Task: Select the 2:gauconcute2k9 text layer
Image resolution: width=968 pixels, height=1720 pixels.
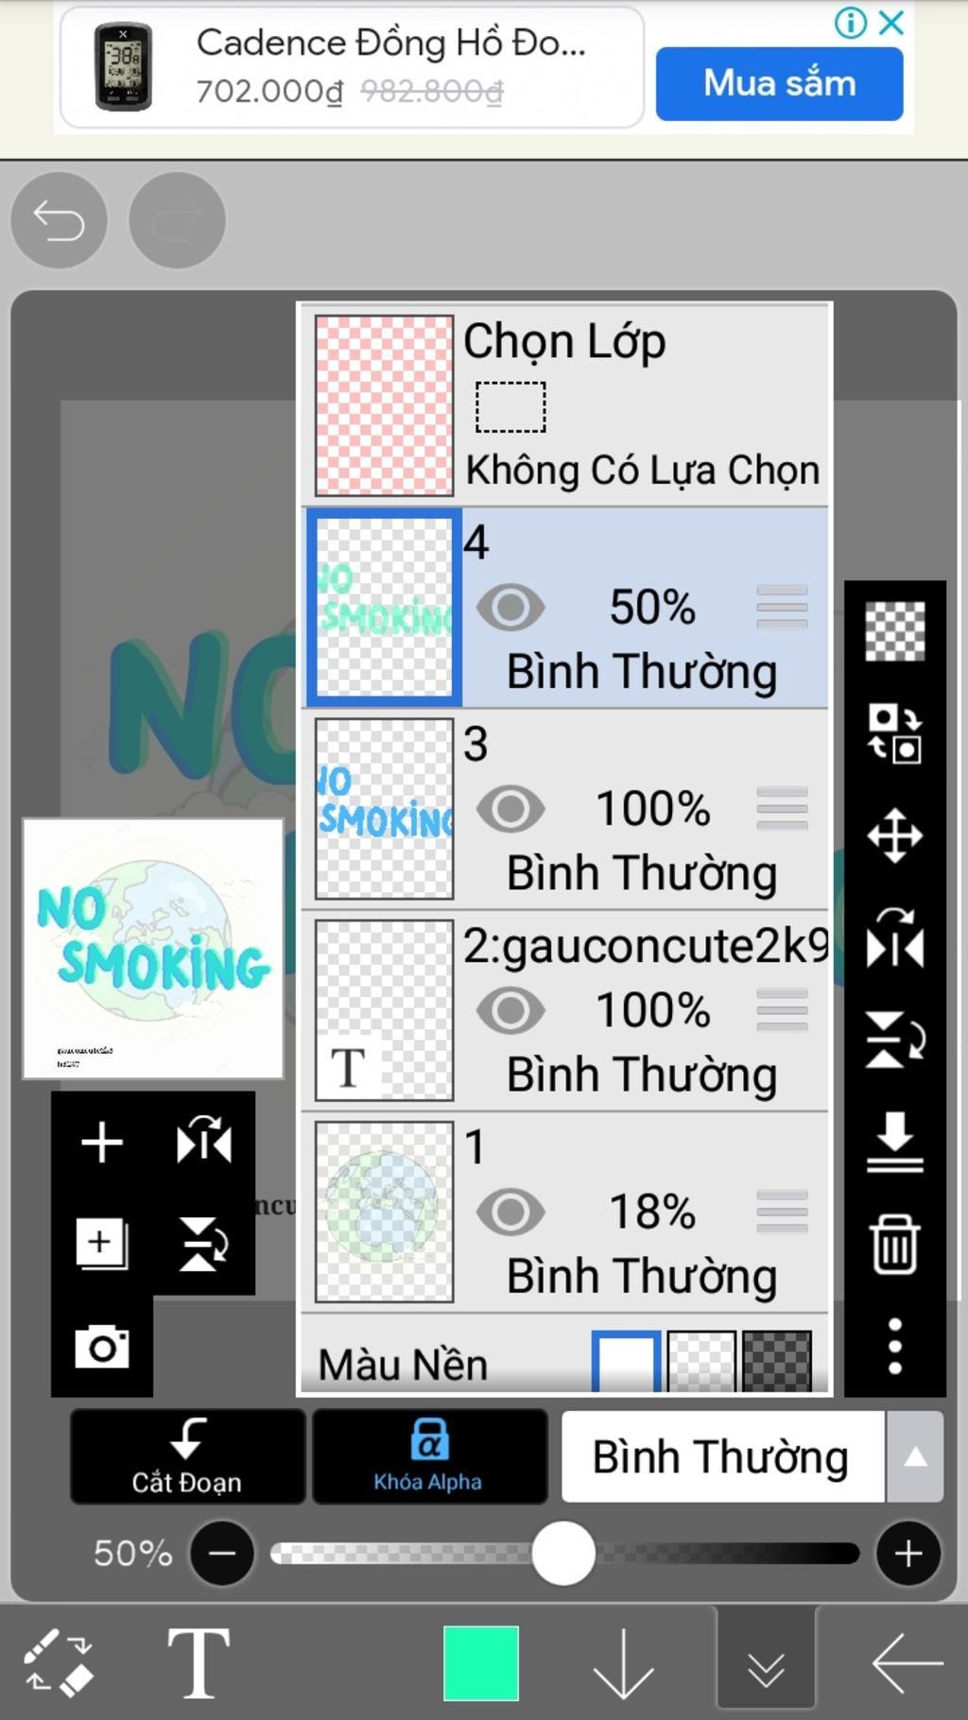Action: (565, 1010)
